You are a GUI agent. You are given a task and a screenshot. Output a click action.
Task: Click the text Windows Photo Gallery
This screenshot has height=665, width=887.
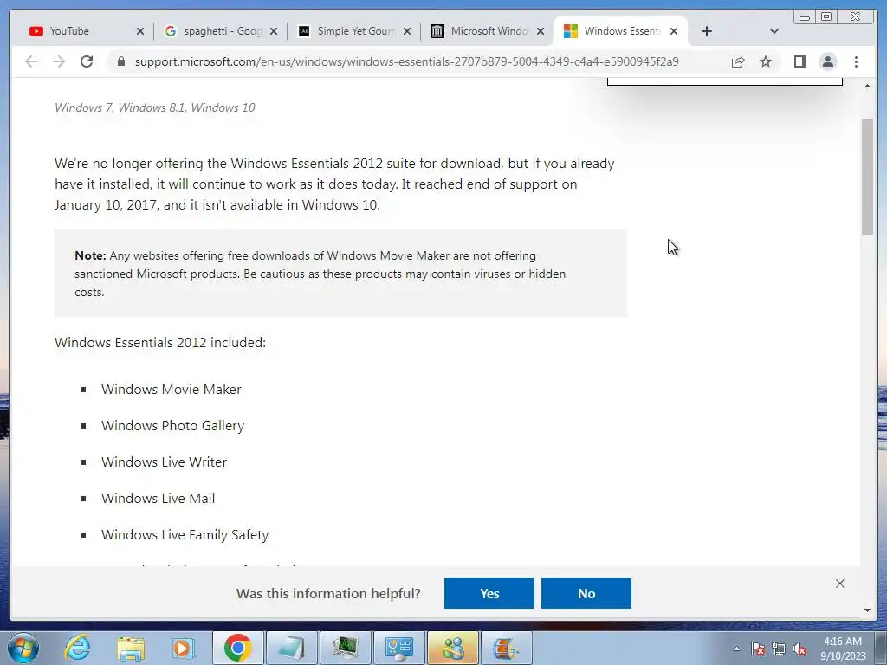(x=173, y=425)
